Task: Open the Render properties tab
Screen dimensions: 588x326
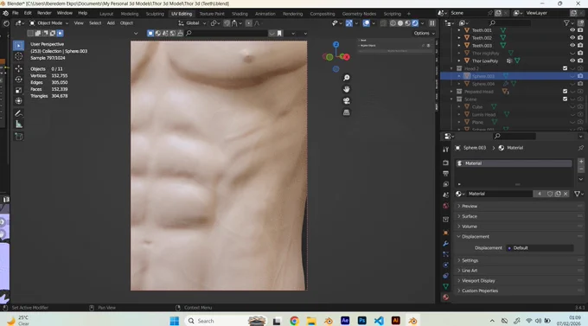Action: (445, 163)
